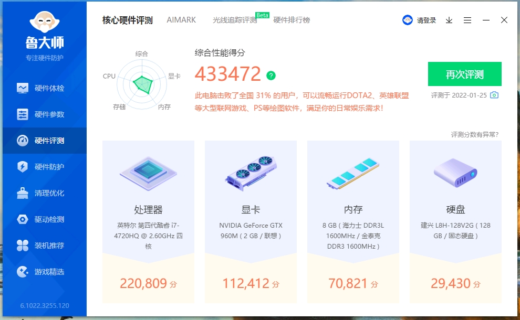Click the 建兴 L8H-128V2G disk description
This screenshot has height=320, width=520.
point(456,231)
